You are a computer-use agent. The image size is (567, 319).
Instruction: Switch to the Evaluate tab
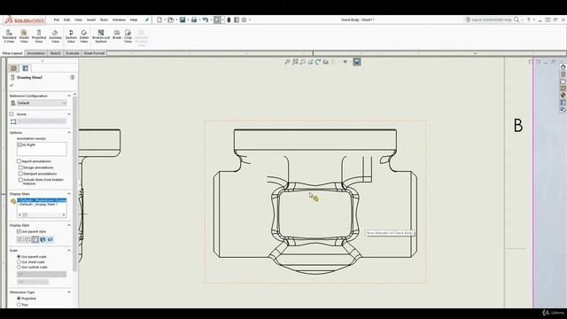coord(73,53)
